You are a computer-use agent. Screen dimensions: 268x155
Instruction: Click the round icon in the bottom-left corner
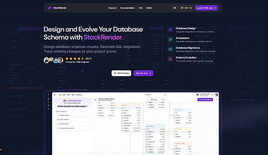pyautogui.click(x=2, y=150)
